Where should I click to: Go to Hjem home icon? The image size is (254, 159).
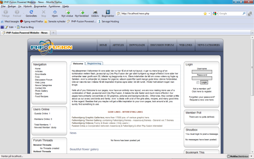click(55, 14)
